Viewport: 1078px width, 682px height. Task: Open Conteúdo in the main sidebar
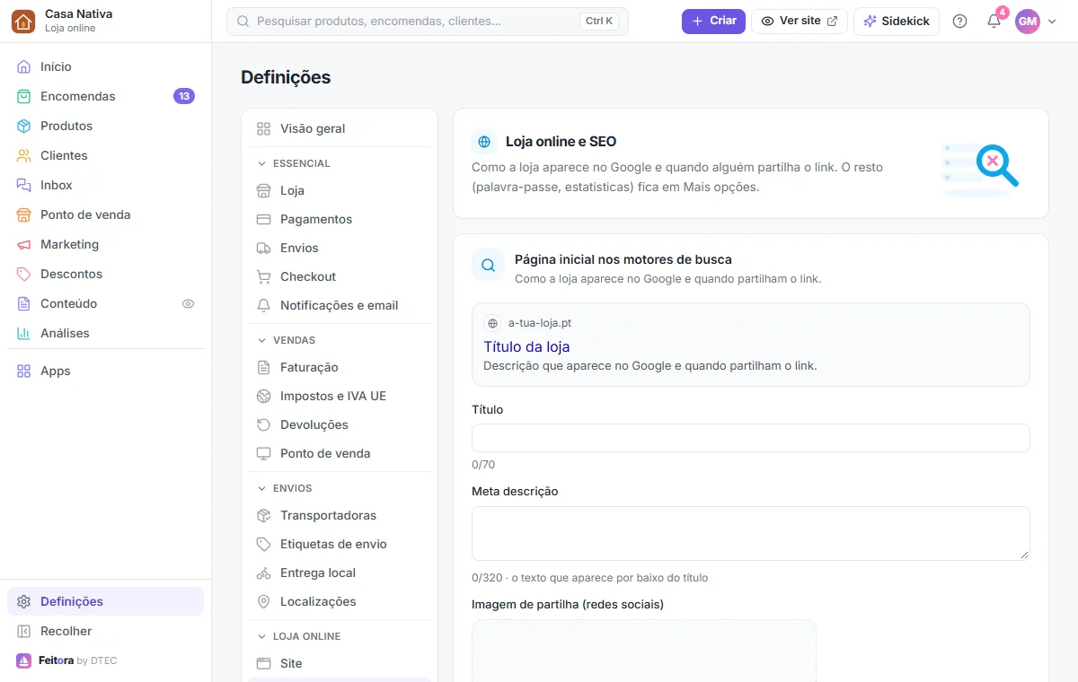[105, 303]
